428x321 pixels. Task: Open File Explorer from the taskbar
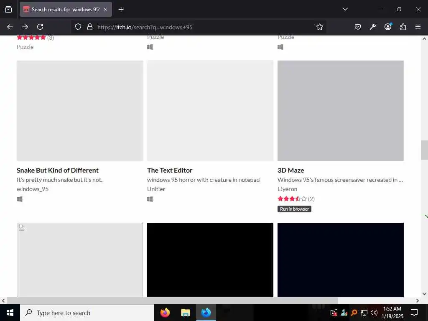point(185,313)
